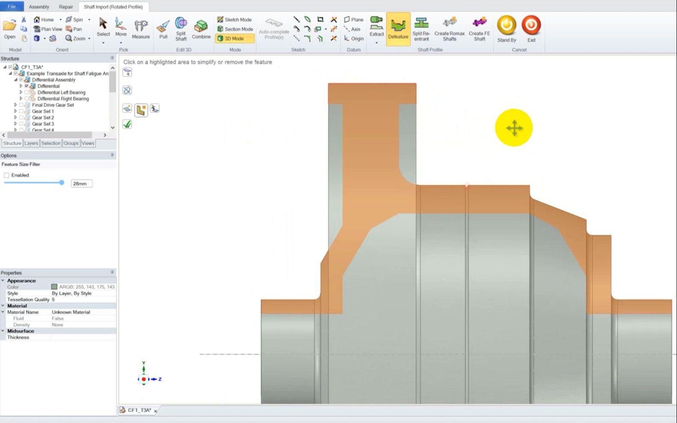Image resolution: width=677 pixels, height=423 pixels.
Task: Open a model with the Open icon
Action: pos(9,29)
